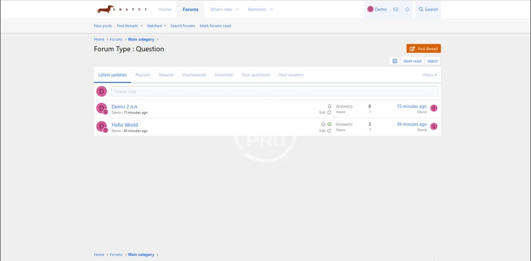Viewport: 531px width, 261px height.
Task: Tick the checkbox for Hello World thread
Action: point(329,130)
